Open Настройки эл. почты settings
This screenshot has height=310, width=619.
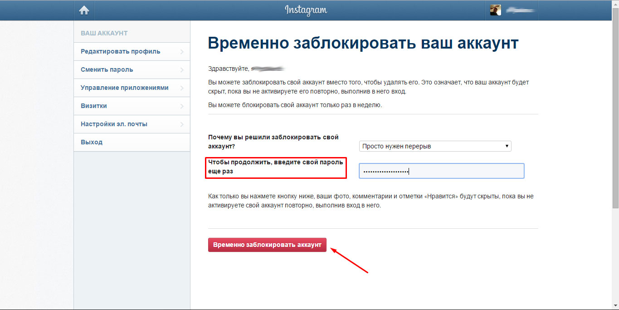[114, 124]
